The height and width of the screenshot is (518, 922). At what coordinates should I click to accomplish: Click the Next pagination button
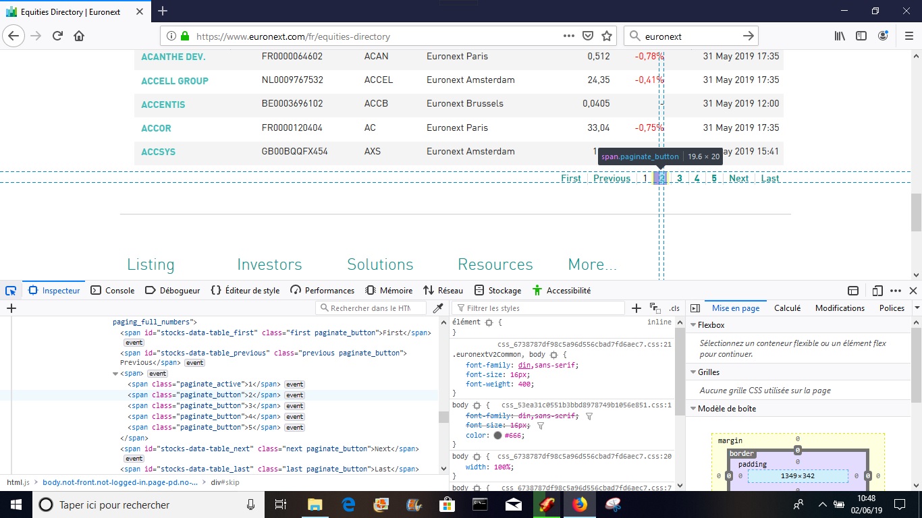tap(738, 179)
